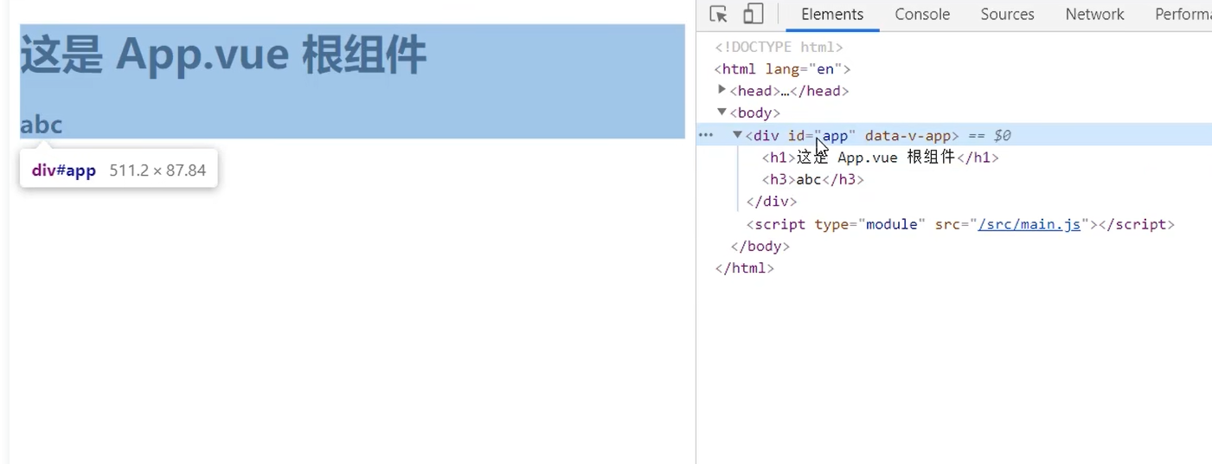Viewport: 1212px width, 464px height.
Task: Collapse the body element node
Action: tap(722, 112)
